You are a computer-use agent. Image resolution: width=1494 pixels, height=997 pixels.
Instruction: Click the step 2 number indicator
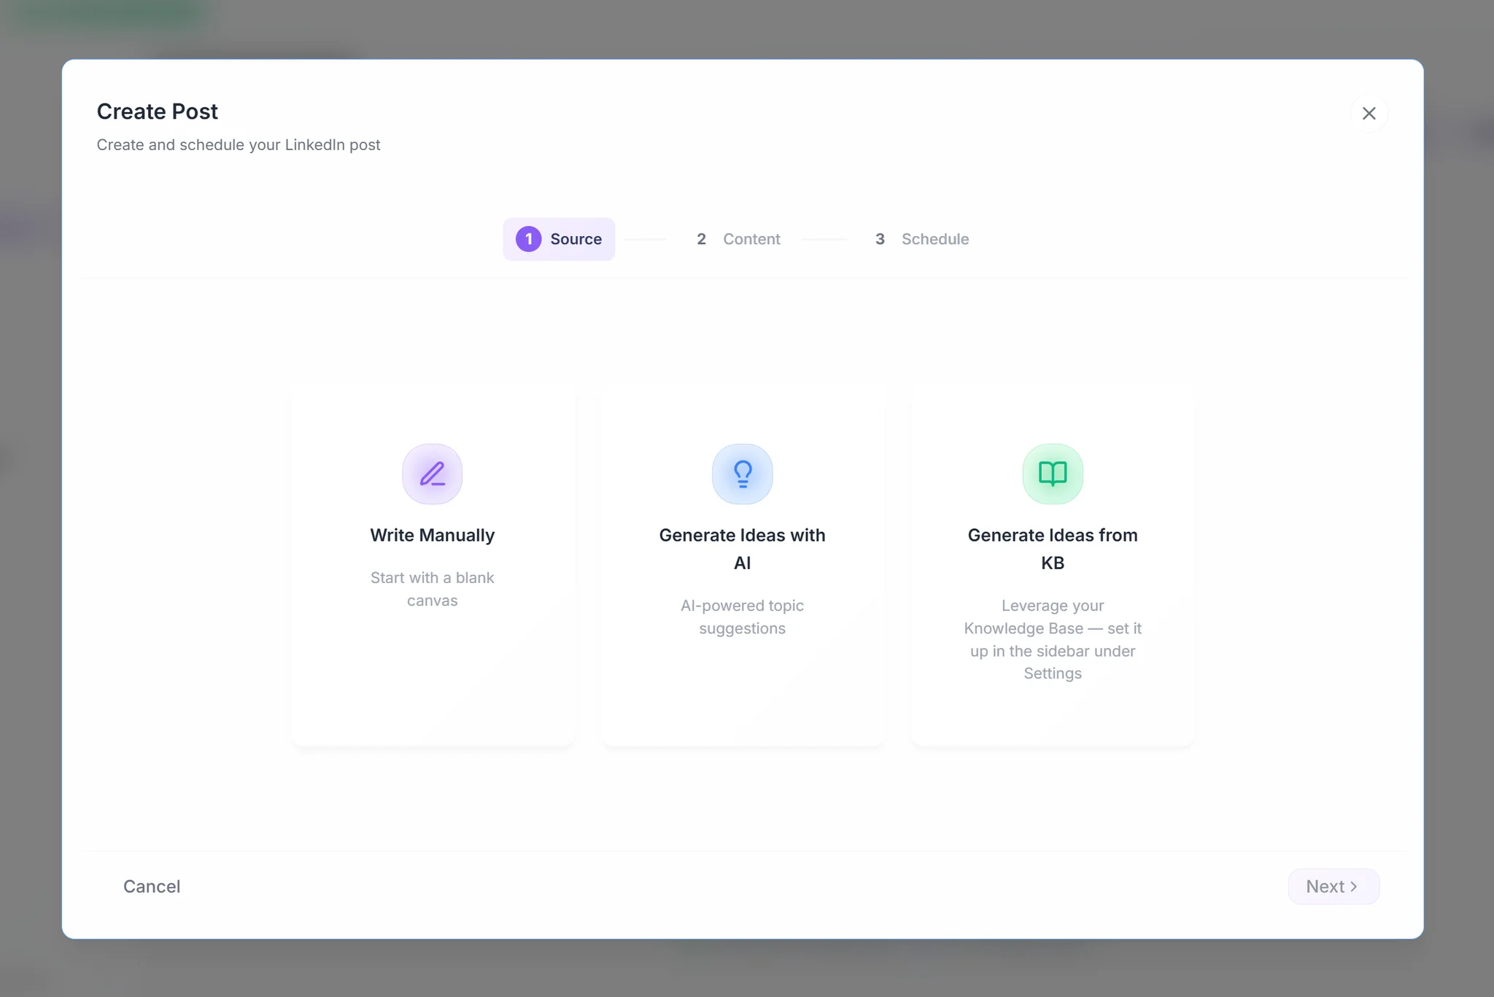pyautogui.click(x=701, y=239)
